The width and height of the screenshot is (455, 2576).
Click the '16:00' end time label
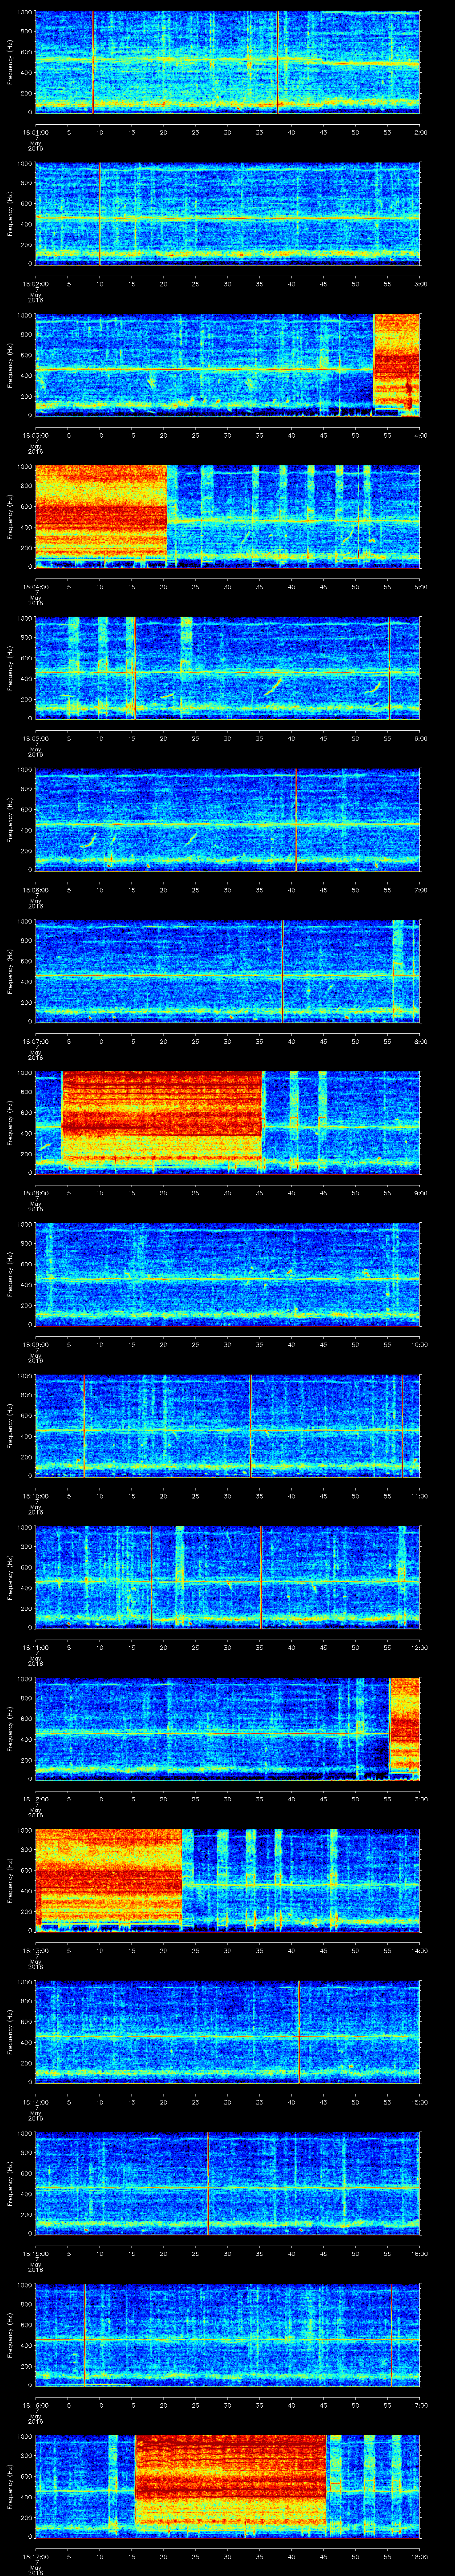click(x=420, y=2253)
